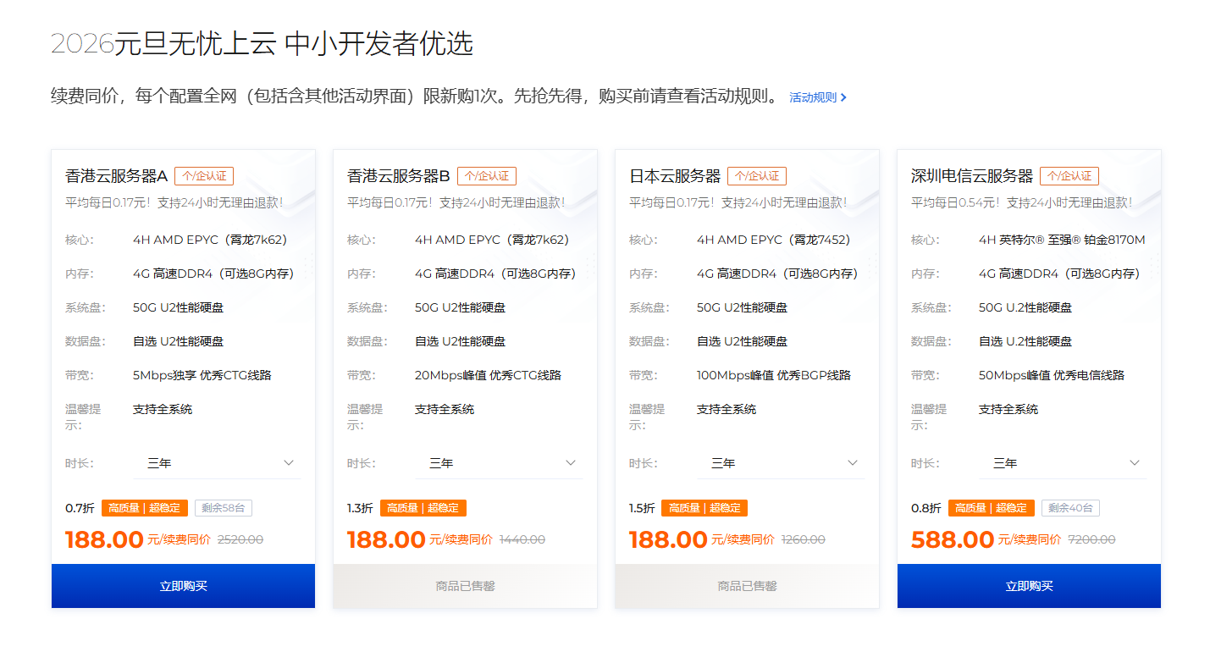Open 时长 selector on 深圳电信云服务器 card
1210x663 pixels.
pos(1063,463)
